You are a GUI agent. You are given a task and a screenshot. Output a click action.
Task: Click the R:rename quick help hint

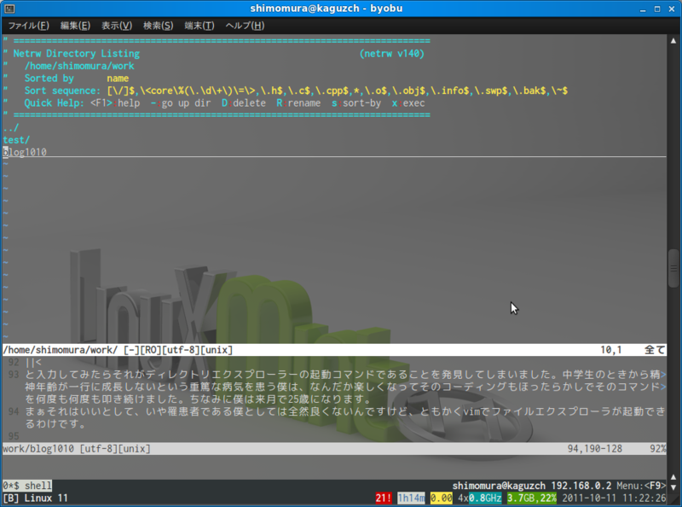coord(298,103)
